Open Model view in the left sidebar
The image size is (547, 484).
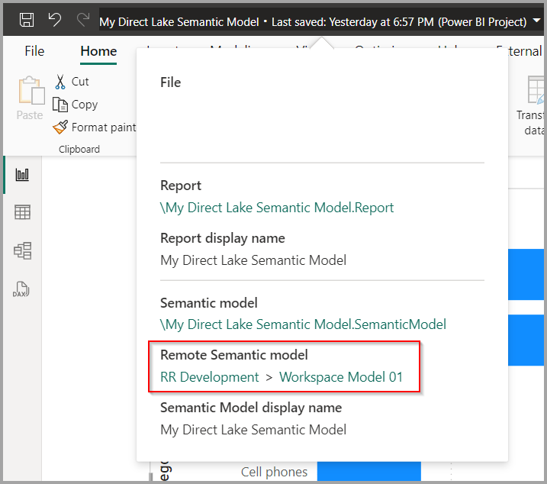click(x=22, y=250)
